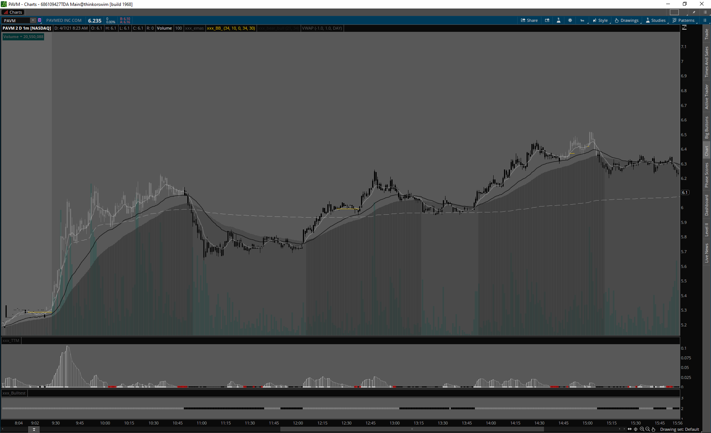711x433 pixels.
Task: Click the Share chart button
Action: point(529,20)
